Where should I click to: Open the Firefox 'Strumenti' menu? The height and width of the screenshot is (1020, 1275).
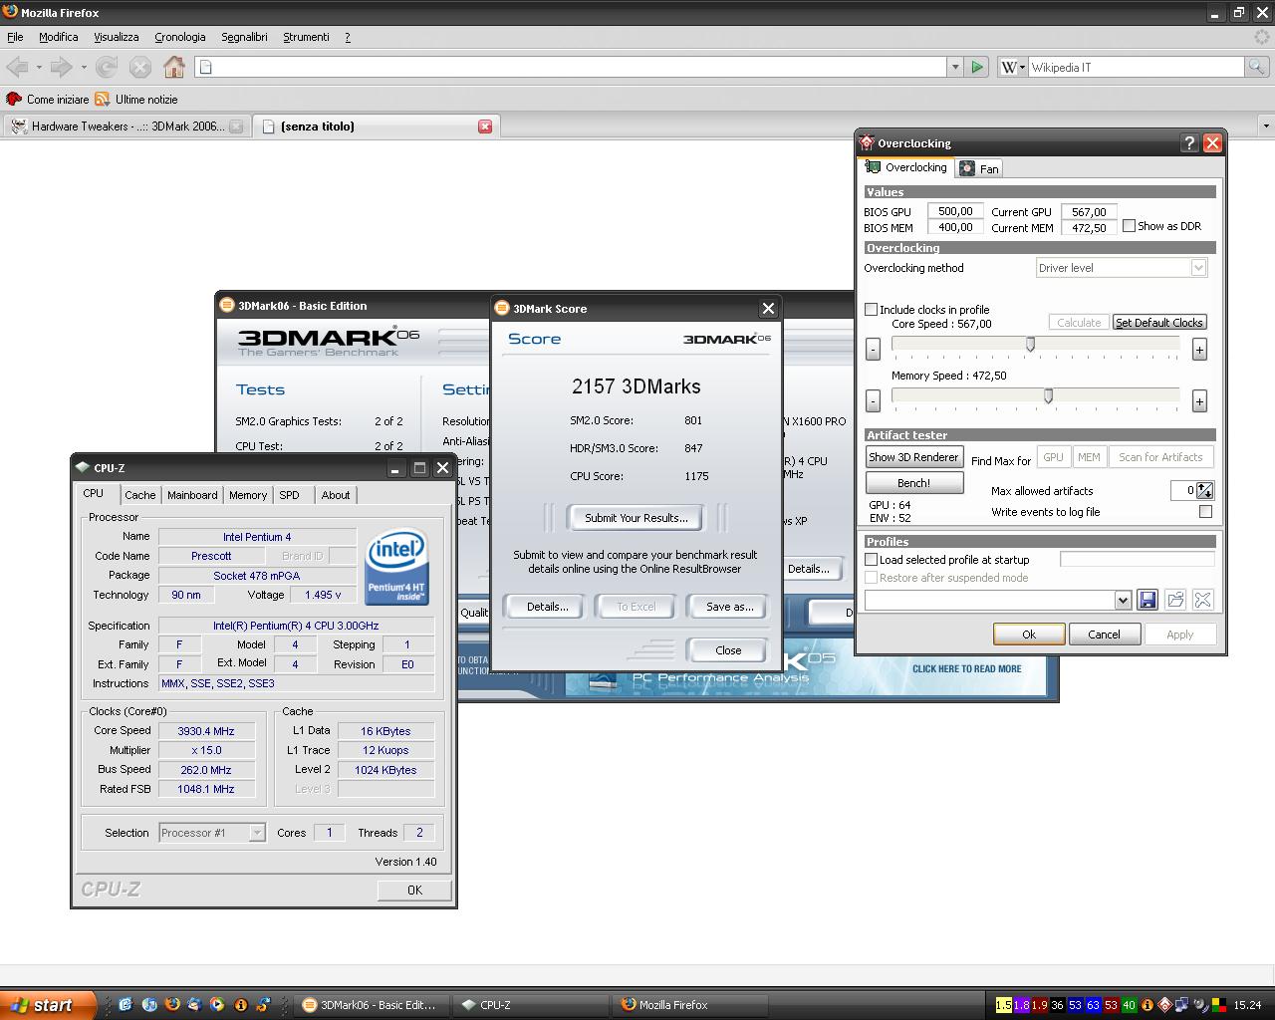coord(306,37)
